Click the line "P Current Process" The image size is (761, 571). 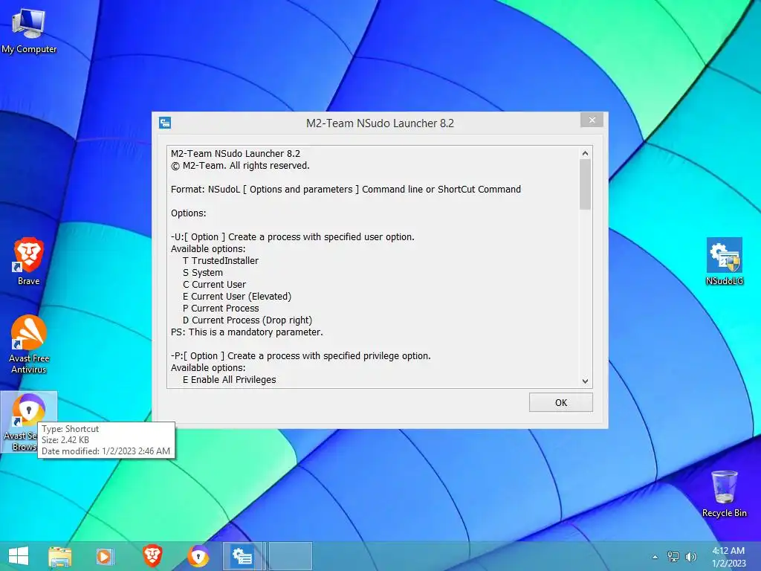(221, 309)
